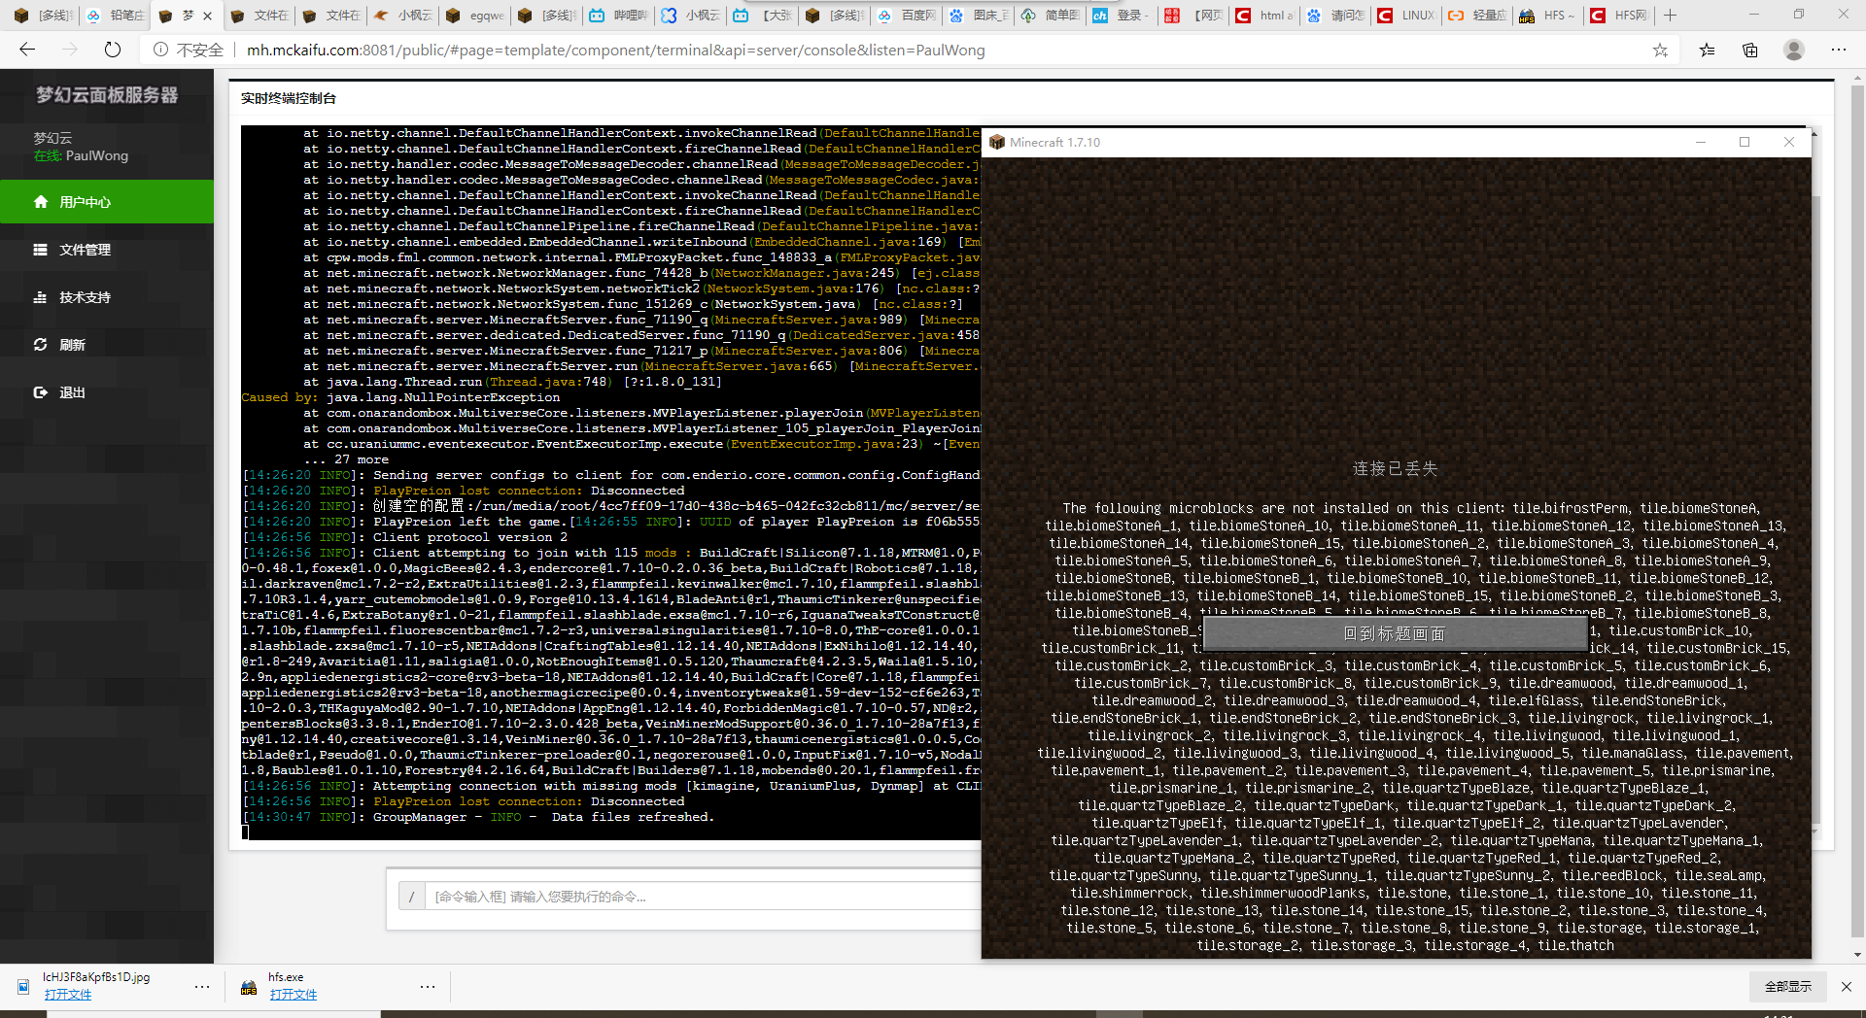Switch to the 铅笔庄 browser tab
This screenshot has width=1866, height=1018.
(x=115, y=16)
